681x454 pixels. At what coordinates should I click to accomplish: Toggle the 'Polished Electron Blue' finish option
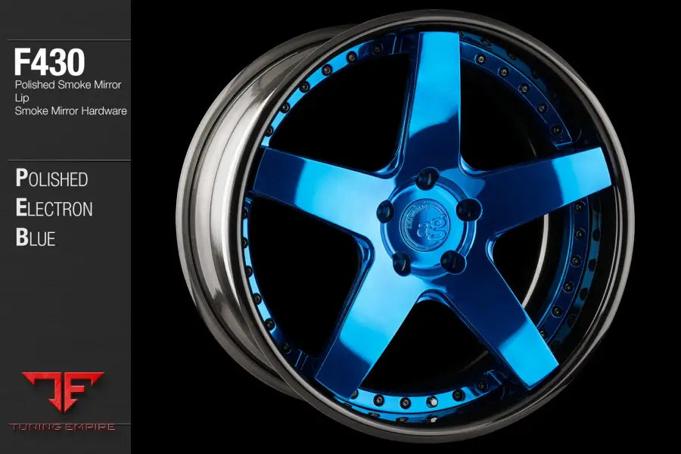coord(53,208)
